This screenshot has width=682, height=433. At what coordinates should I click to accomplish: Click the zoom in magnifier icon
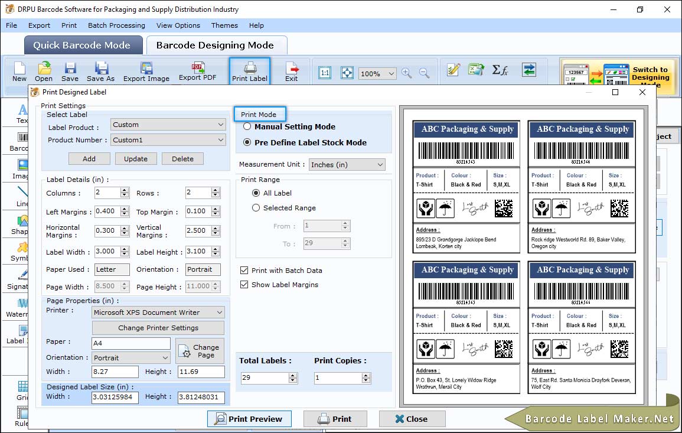click(407, 73)
